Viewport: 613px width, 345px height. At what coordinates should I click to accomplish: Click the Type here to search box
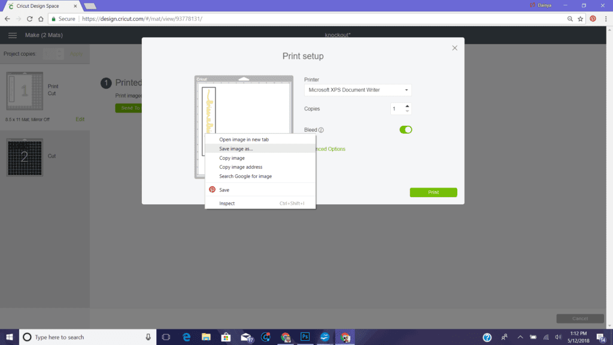point(87,337)
